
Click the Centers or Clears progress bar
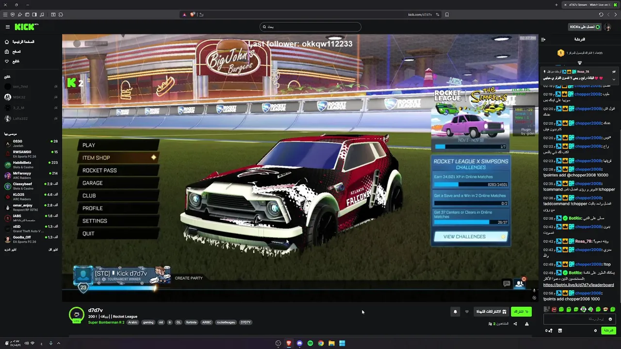(471, 222)
